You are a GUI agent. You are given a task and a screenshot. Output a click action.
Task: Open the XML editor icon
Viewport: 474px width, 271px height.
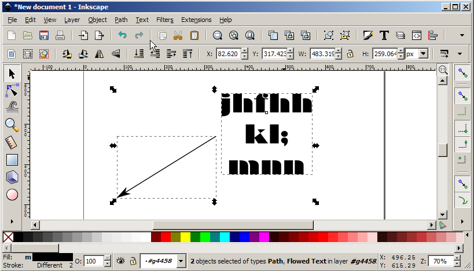(x=417, y=35)
